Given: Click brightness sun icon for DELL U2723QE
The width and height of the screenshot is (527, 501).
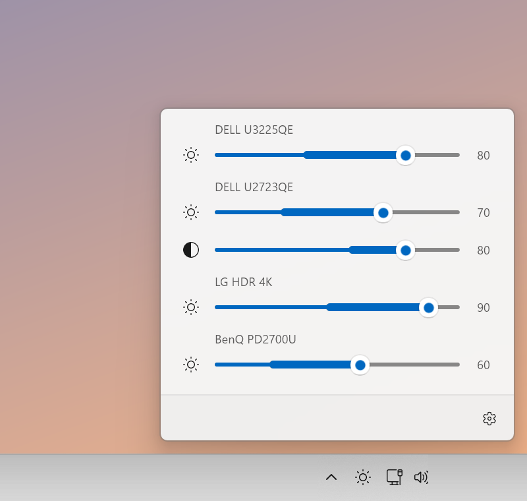Looking at the screenshot, I should pos(191,212).
